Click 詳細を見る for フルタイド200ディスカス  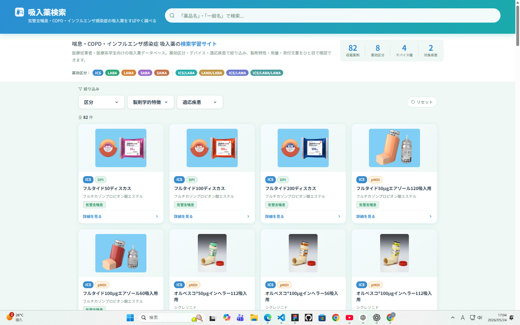tap(275, 216)
